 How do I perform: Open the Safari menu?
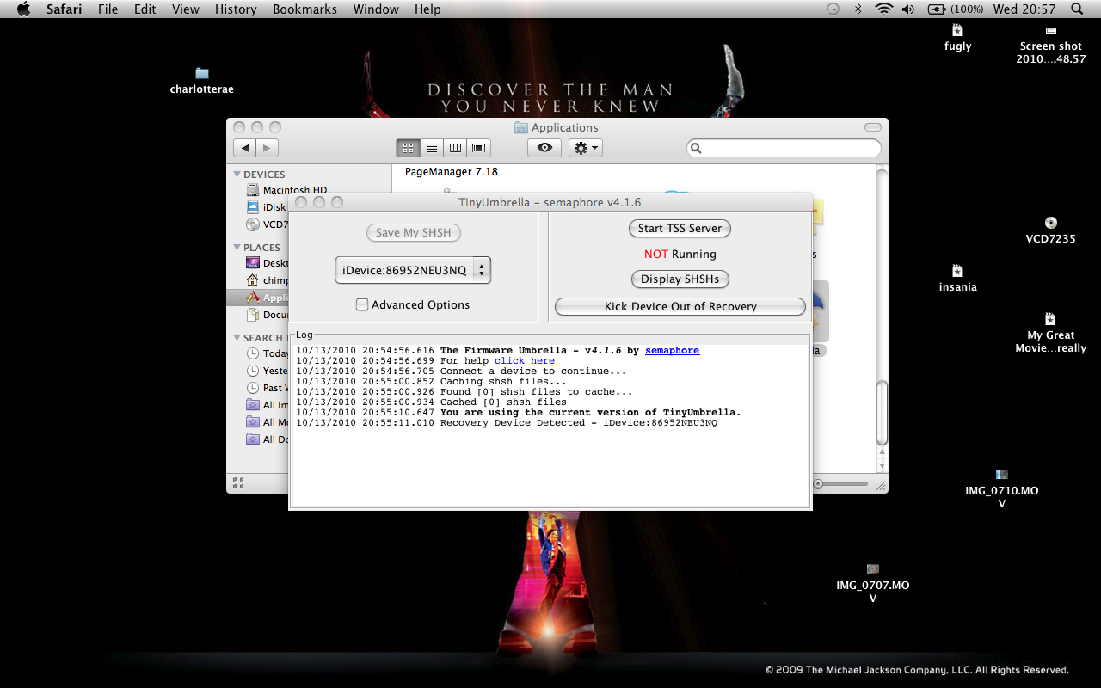pyautogui.click(x=65, y=9)
